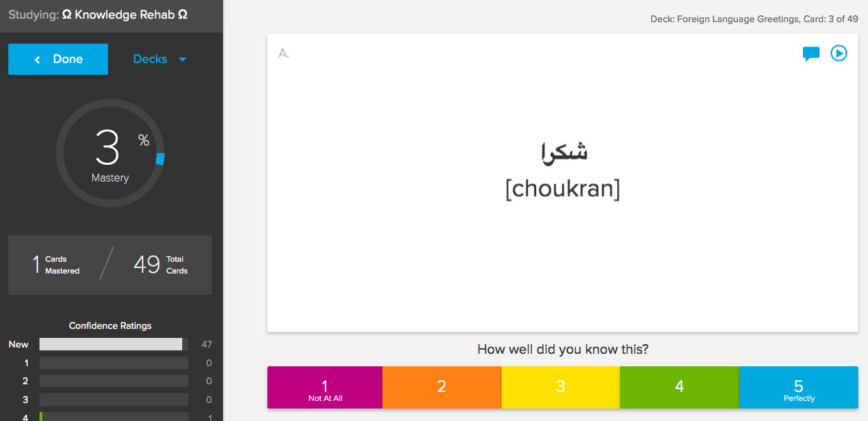
Task: Rate confidence 1 Not At All
Action: [x=325, y=388]
